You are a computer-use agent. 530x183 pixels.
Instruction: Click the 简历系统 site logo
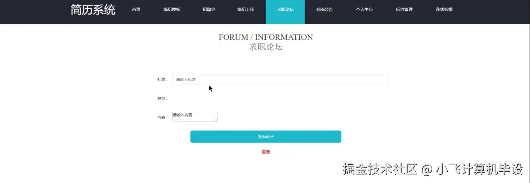[93, 10]
